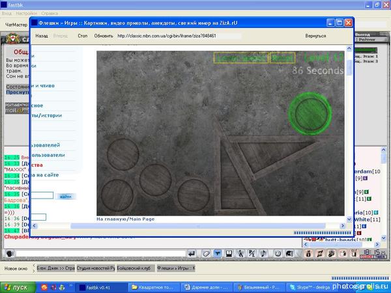Image resolution: width=391 pixels, height=293 pixels.
Task: Click the Рейтинг button at top right
Action: [x=367, y=39]
